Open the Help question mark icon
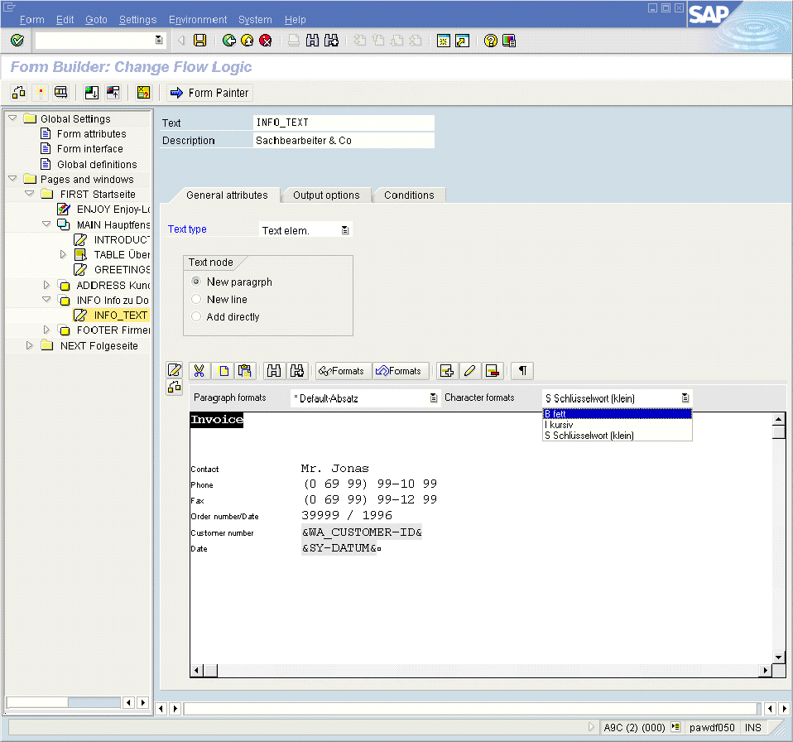The width and height of the screenshot is (793, 742). point(491,41)
